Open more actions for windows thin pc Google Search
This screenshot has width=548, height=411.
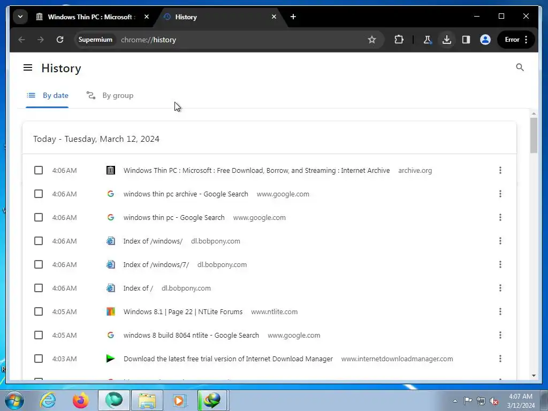[500, 217]
